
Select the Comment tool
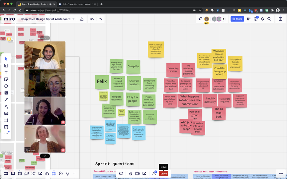[x=6, y=113]
